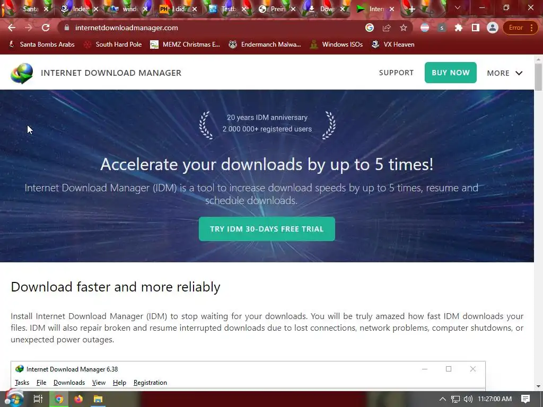543x407 pixels.
Task: Click the padlock site info icon
Action: coord(67,28)
